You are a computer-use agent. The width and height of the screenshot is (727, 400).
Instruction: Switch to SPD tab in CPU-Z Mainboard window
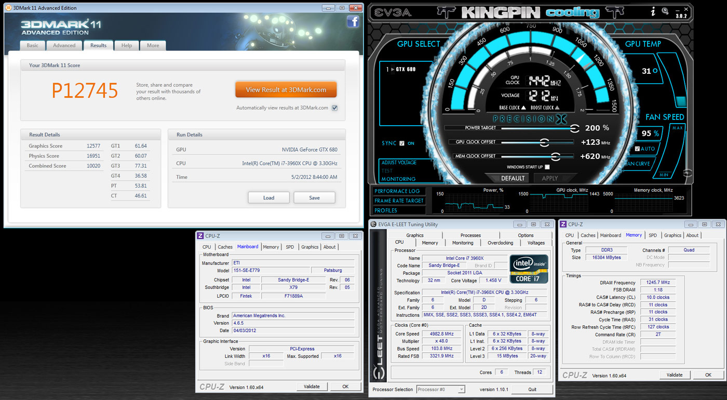point(290,247)
